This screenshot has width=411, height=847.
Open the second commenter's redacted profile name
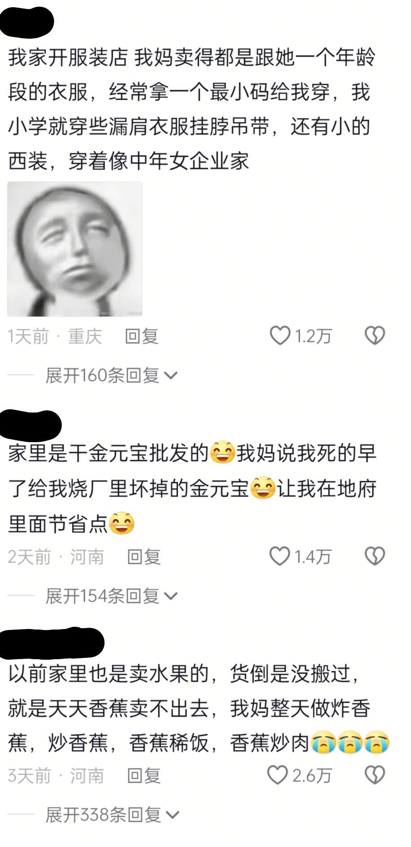point(31,424)
